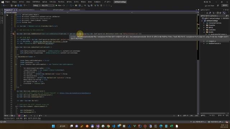Close the Program.cs tab
230x129 pixels.
pyautogui.click(x=17, y=10)
